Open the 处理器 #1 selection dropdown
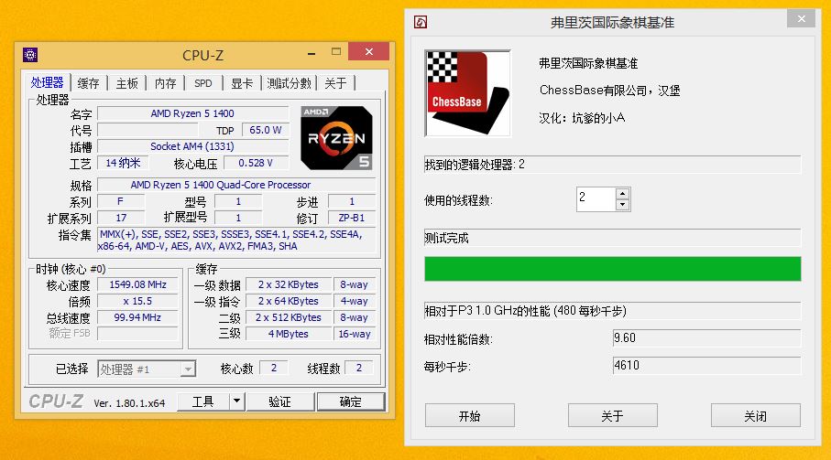This screenshot has height=460, width=831. 147,369
